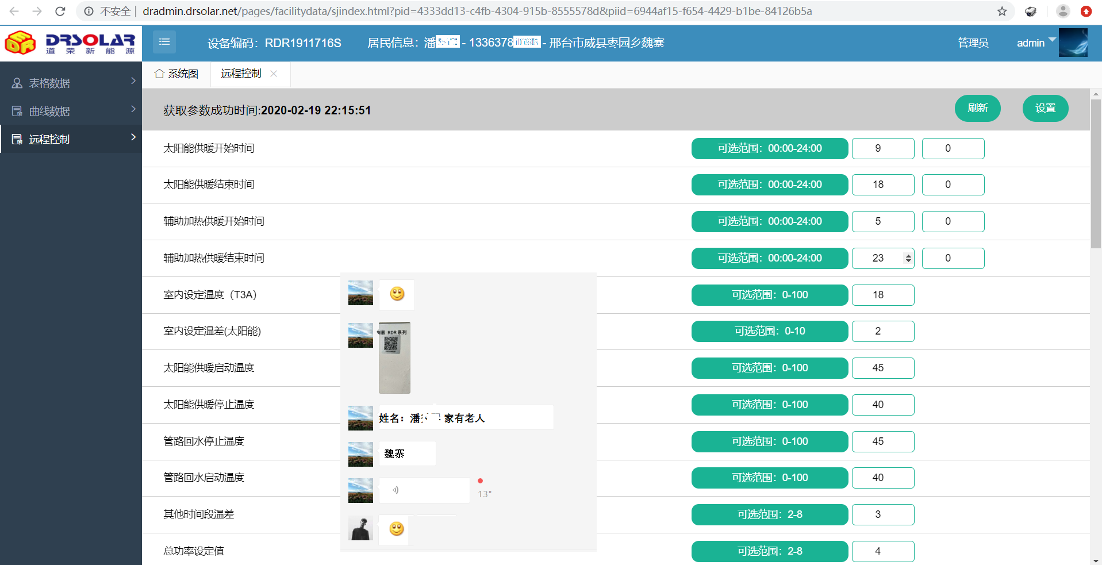Click minute field of 太阳能供暖结束时间
The height and width of the screenshot is (565, 1102).
point(953,185)
